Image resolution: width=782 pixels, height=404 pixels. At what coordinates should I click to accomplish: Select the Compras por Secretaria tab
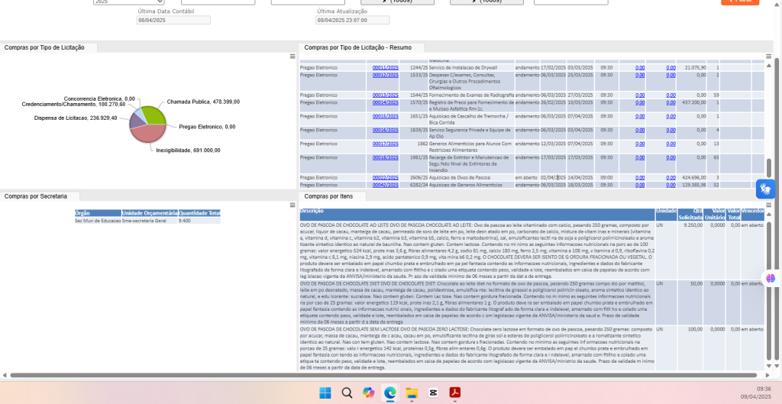point(38,196)
